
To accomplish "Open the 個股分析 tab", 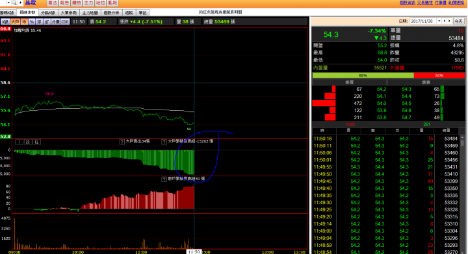I will (x=111, y=13).
